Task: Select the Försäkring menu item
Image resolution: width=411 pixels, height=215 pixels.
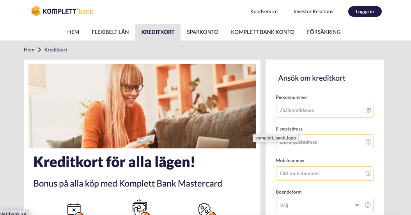Action: pyautogui.click(x=324, y=32)
